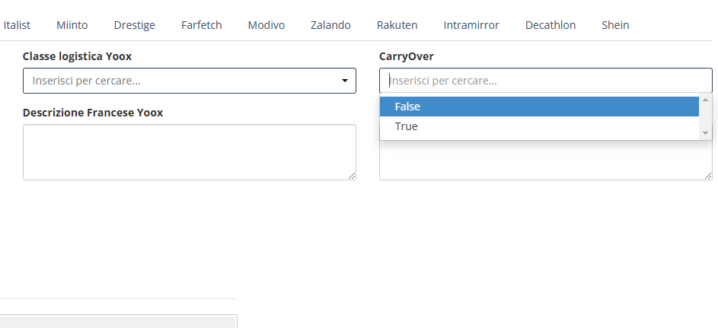Click the Descrizione Francese Yoox label
The image size is (718, 328).
tap(93, 113)
